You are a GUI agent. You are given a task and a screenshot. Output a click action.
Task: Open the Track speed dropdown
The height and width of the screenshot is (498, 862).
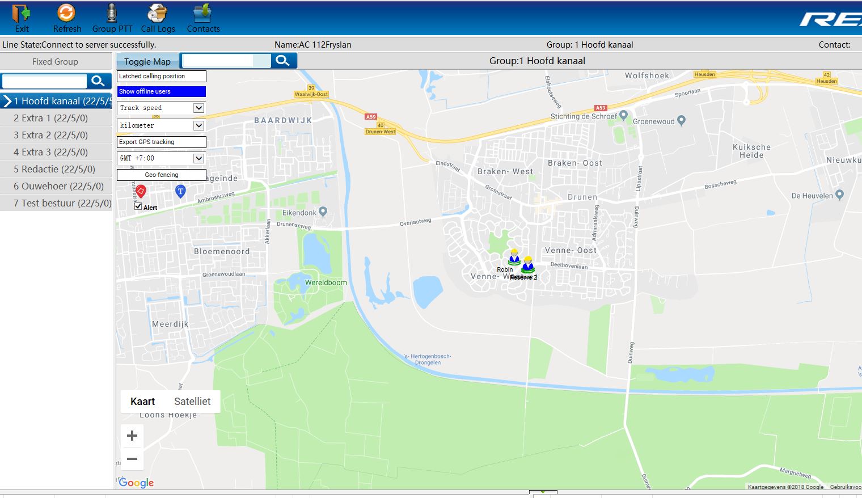[x=162, y=108]
